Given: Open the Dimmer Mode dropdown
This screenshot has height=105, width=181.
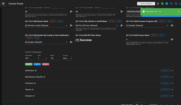Looking at the screenshot, I should (46, 26).
